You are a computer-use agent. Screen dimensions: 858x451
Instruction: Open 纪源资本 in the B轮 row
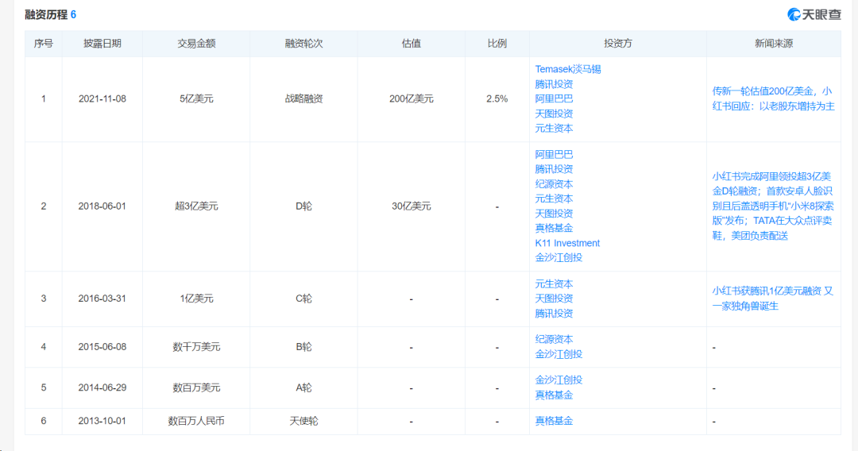tap(554, 339)
